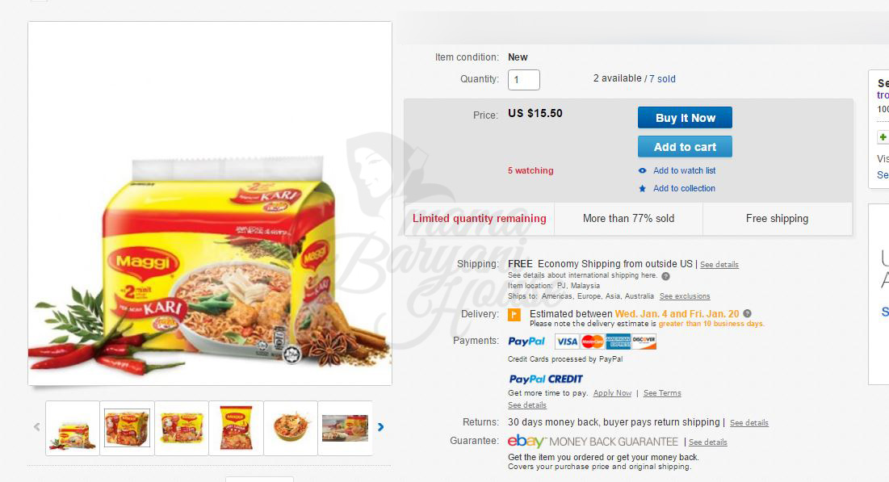This screenshot has height=482, width=889.
Task: Open the PayPal Credit 'See Terms' link
Action: (662, 393)
